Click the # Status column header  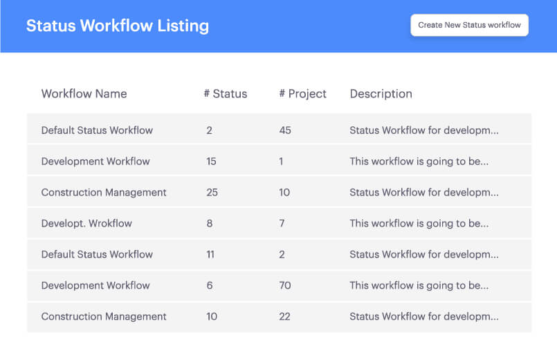(225, 94)
